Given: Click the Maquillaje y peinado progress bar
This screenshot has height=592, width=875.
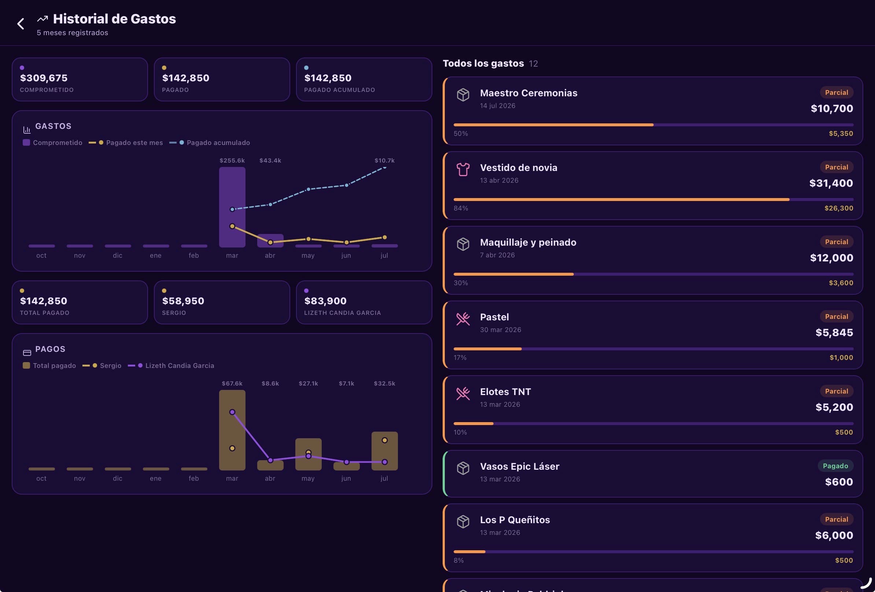Looking at the screenshot, I should (653, 274).
